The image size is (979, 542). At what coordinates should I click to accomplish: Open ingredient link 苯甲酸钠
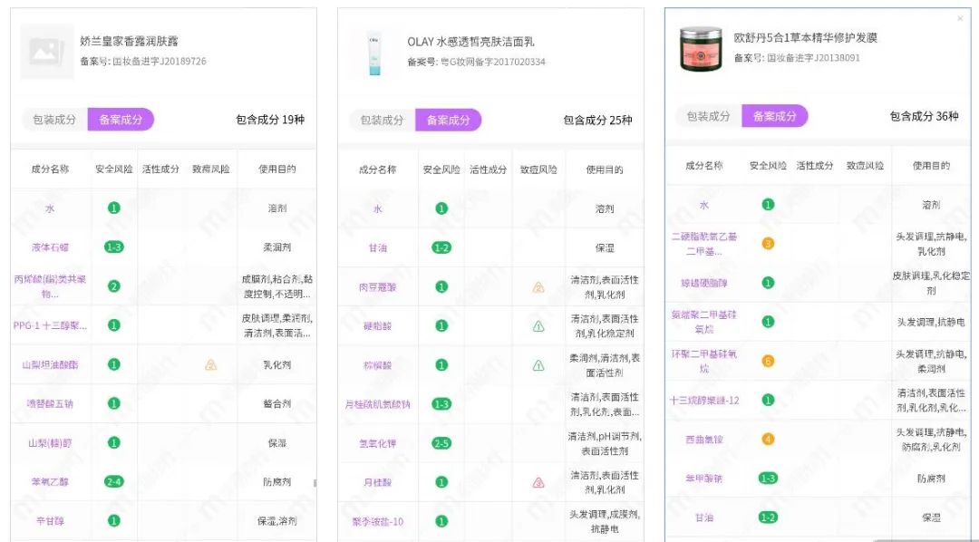704,479
